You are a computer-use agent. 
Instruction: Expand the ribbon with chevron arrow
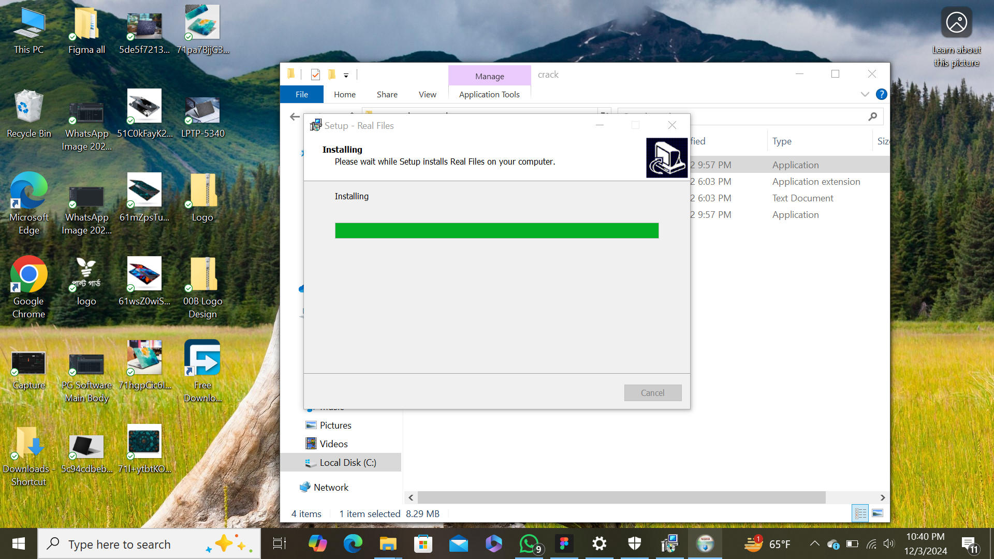[865, 94]
